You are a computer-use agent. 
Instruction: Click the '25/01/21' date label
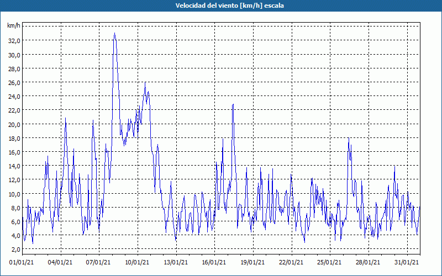[x=329, y=263]
